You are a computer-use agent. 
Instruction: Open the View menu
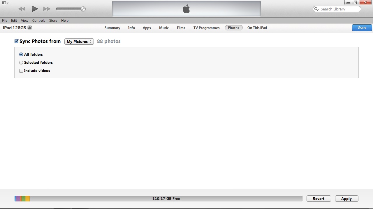click(24, 21)
